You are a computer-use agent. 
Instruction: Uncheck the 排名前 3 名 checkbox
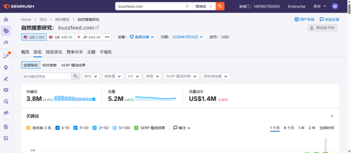pos(28,128)
